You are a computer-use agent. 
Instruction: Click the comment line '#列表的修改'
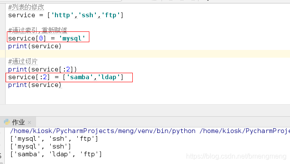click(x=26, y=7)
